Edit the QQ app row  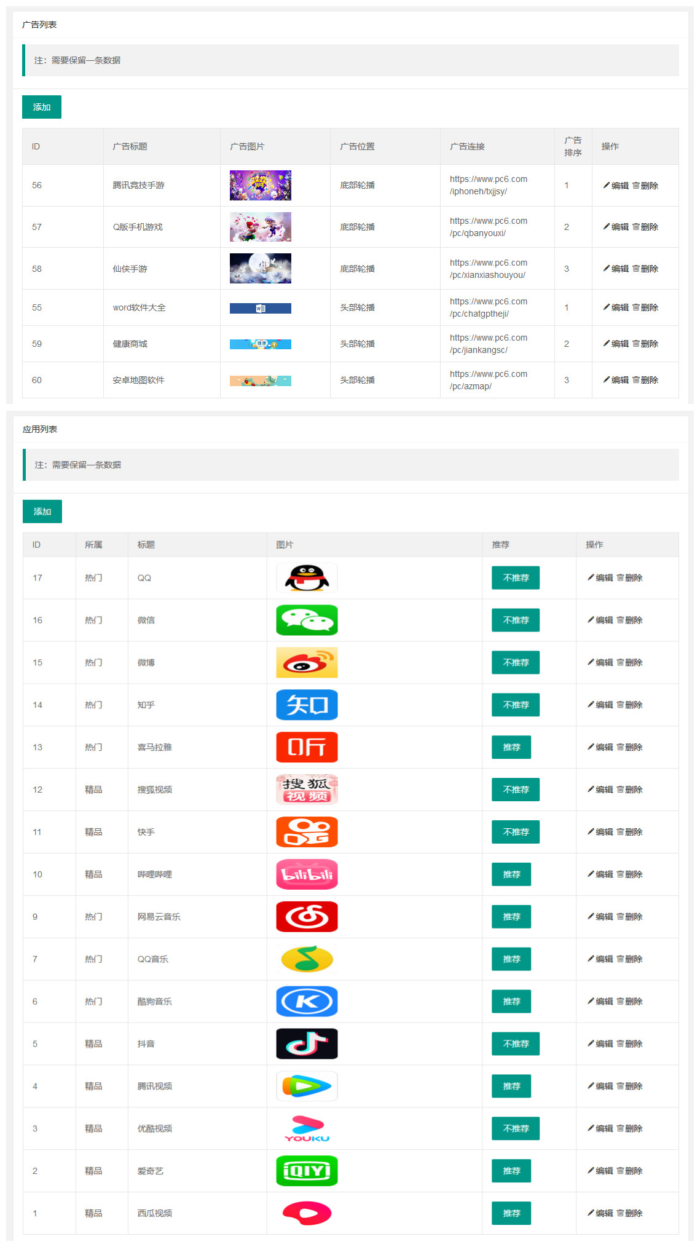point(600,578)
